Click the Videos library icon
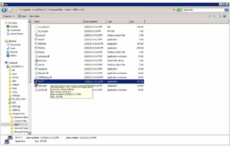230x148 pixels. (x=8, y=56)
